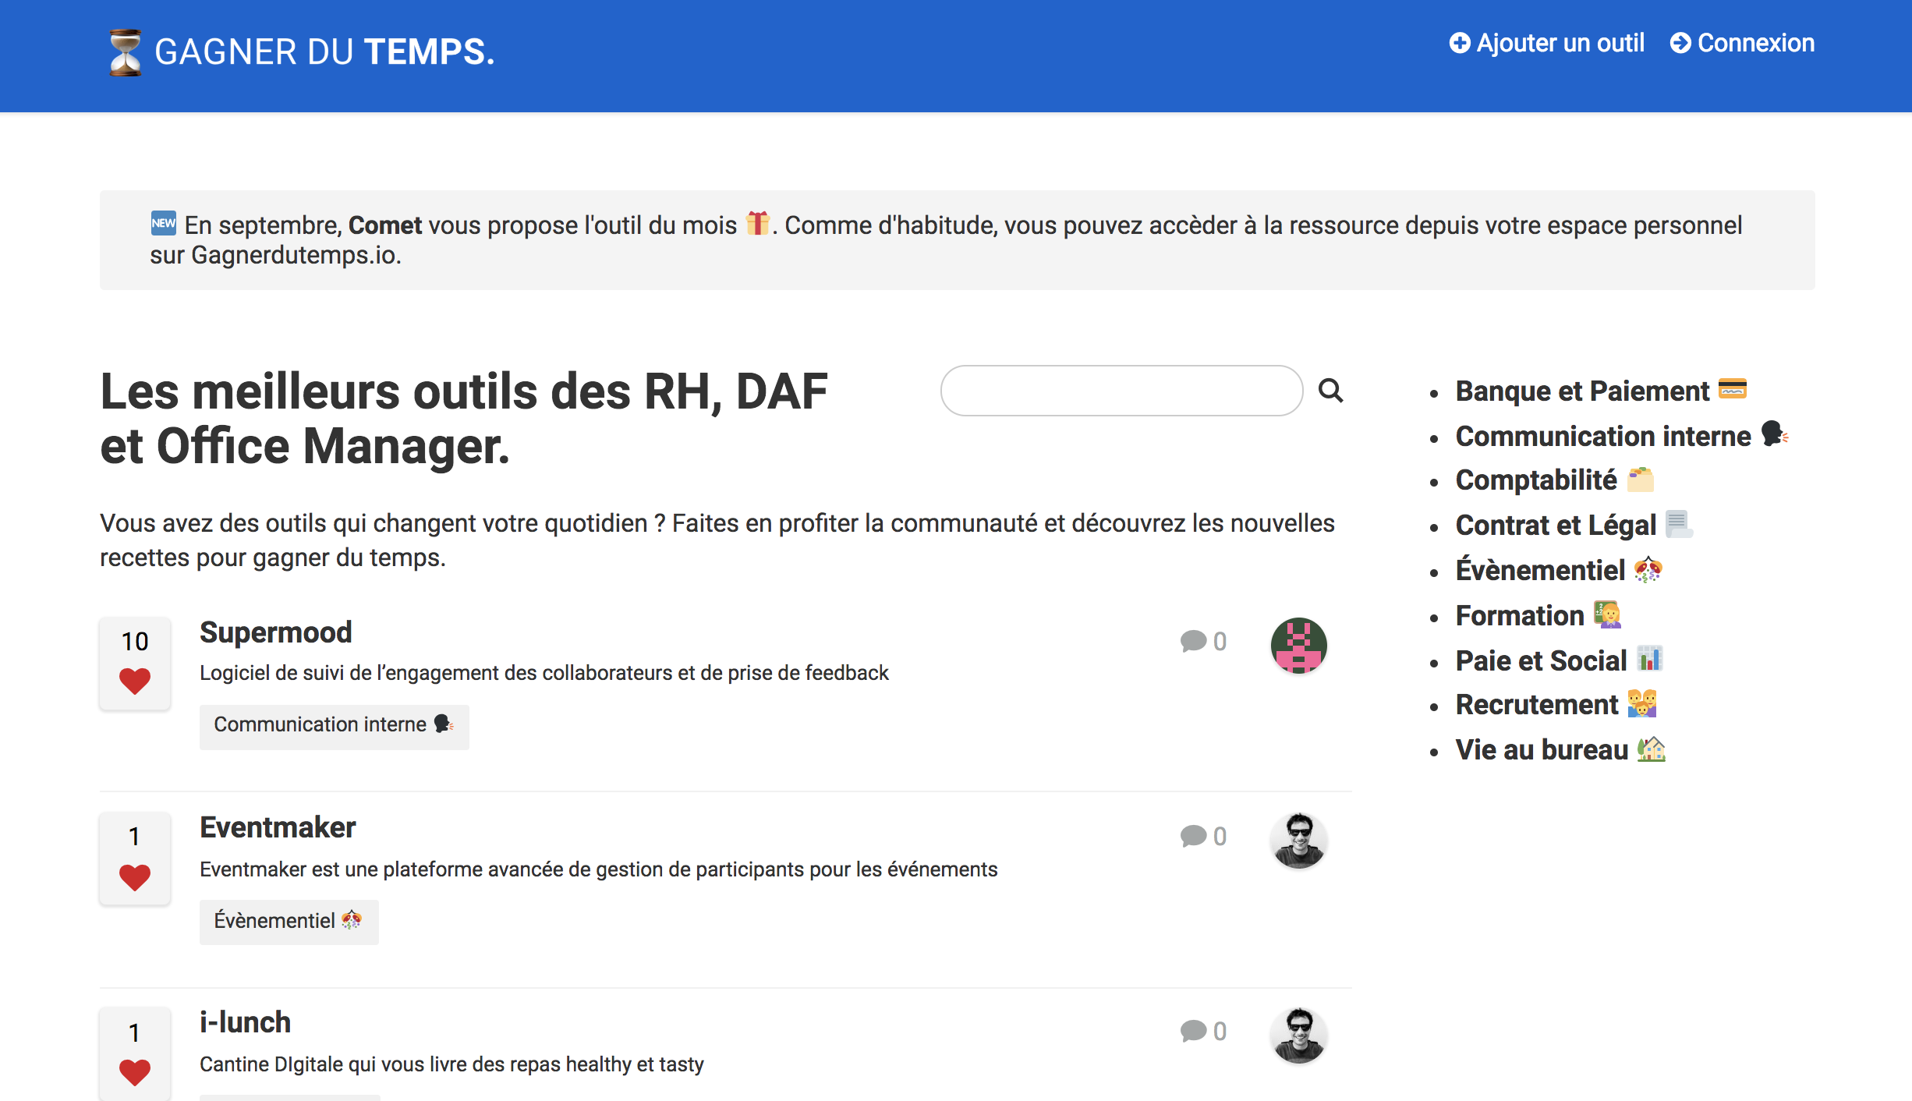Open Supermood comments bubble

pos(1193,641)
